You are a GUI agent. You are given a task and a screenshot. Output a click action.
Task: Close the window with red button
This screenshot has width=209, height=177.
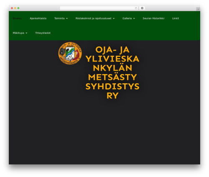(12, 8)
